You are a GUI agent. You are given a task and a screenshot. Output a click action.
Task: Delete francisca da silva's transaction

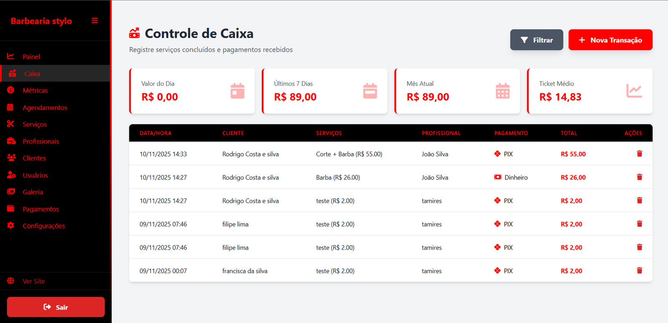point(639,270)
